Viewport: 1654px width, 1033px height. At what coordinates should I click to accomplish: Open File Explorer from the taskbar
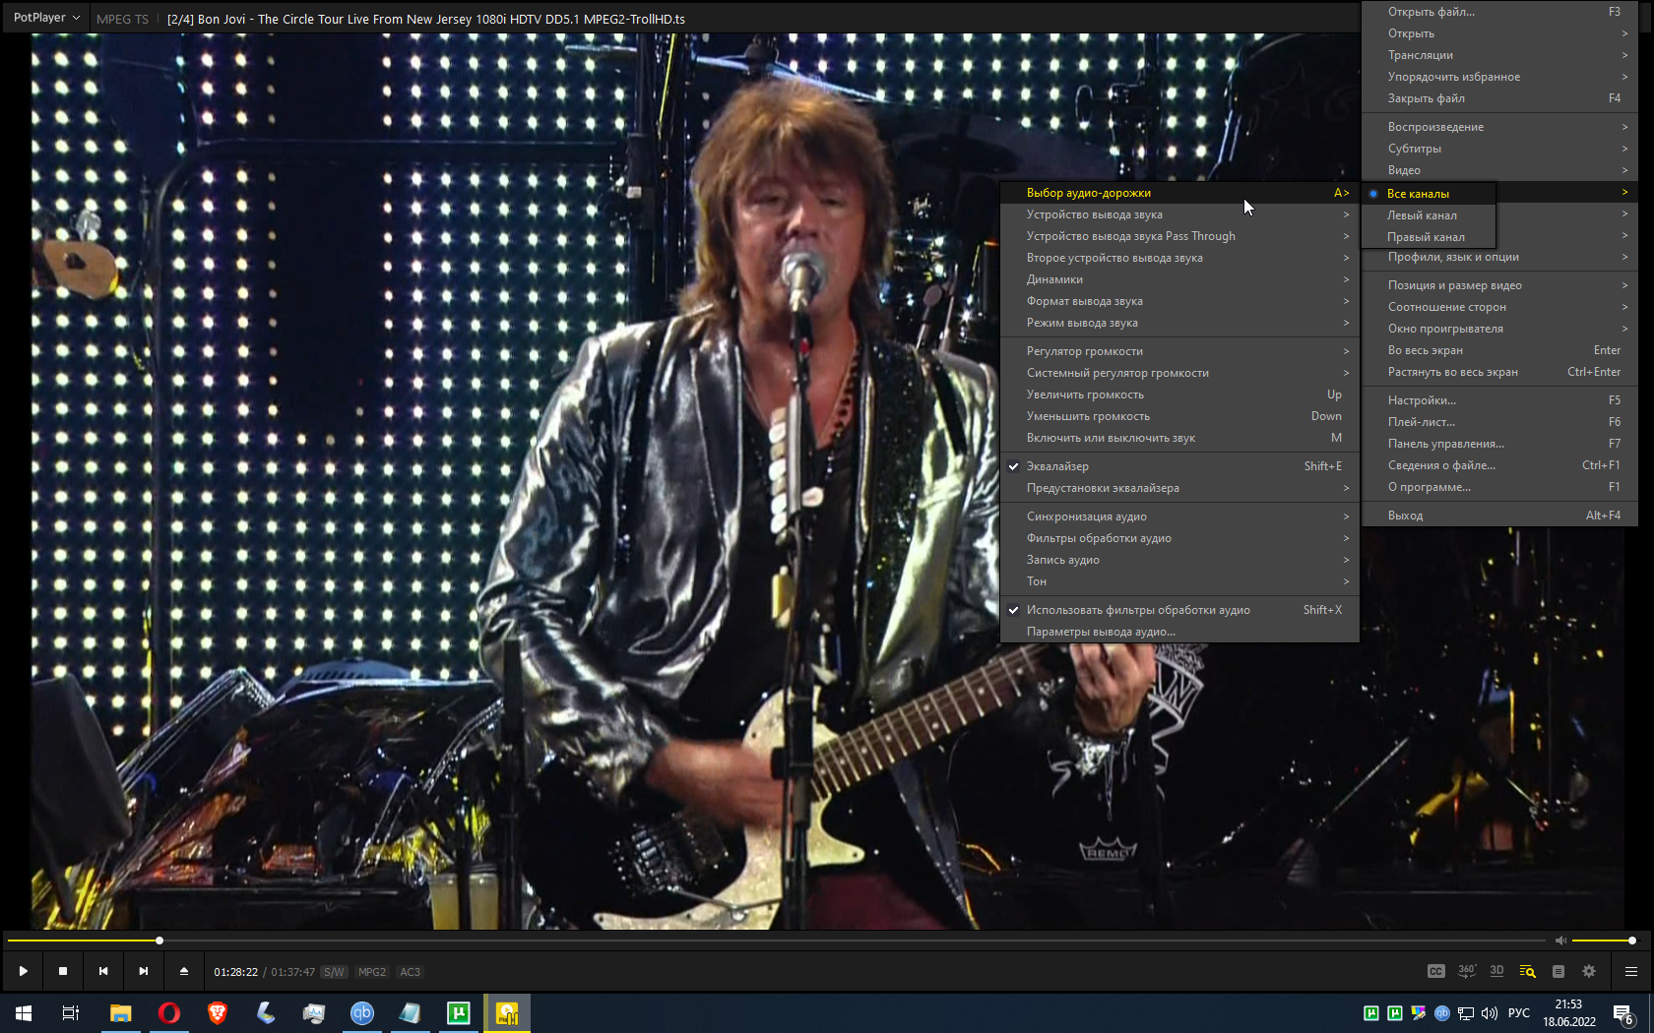(120, 1012)
